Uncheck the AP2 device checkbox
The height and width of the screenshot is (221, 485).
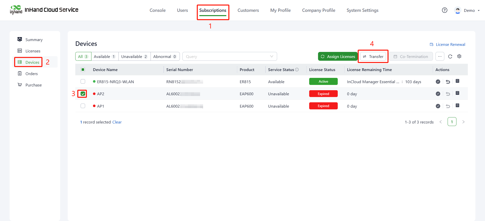(83, 94)
